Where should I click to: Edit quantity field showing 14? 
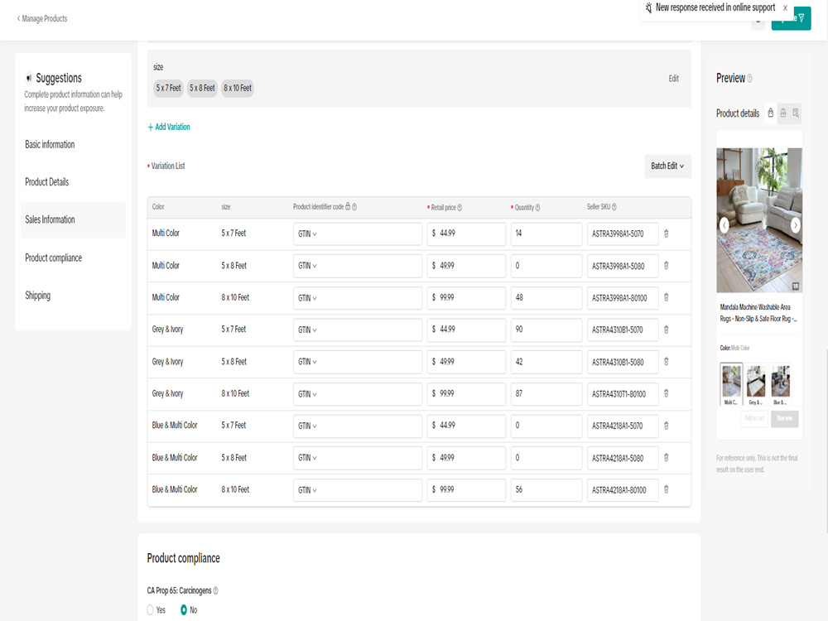pos(546,234)
